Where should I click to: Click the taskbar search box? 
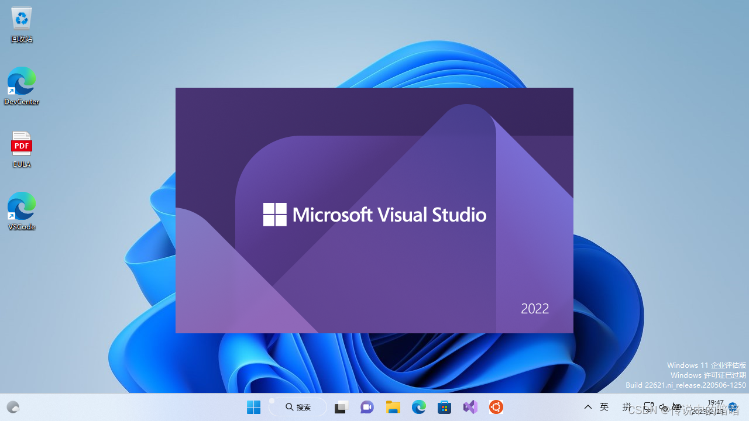(x=298, y=407)
